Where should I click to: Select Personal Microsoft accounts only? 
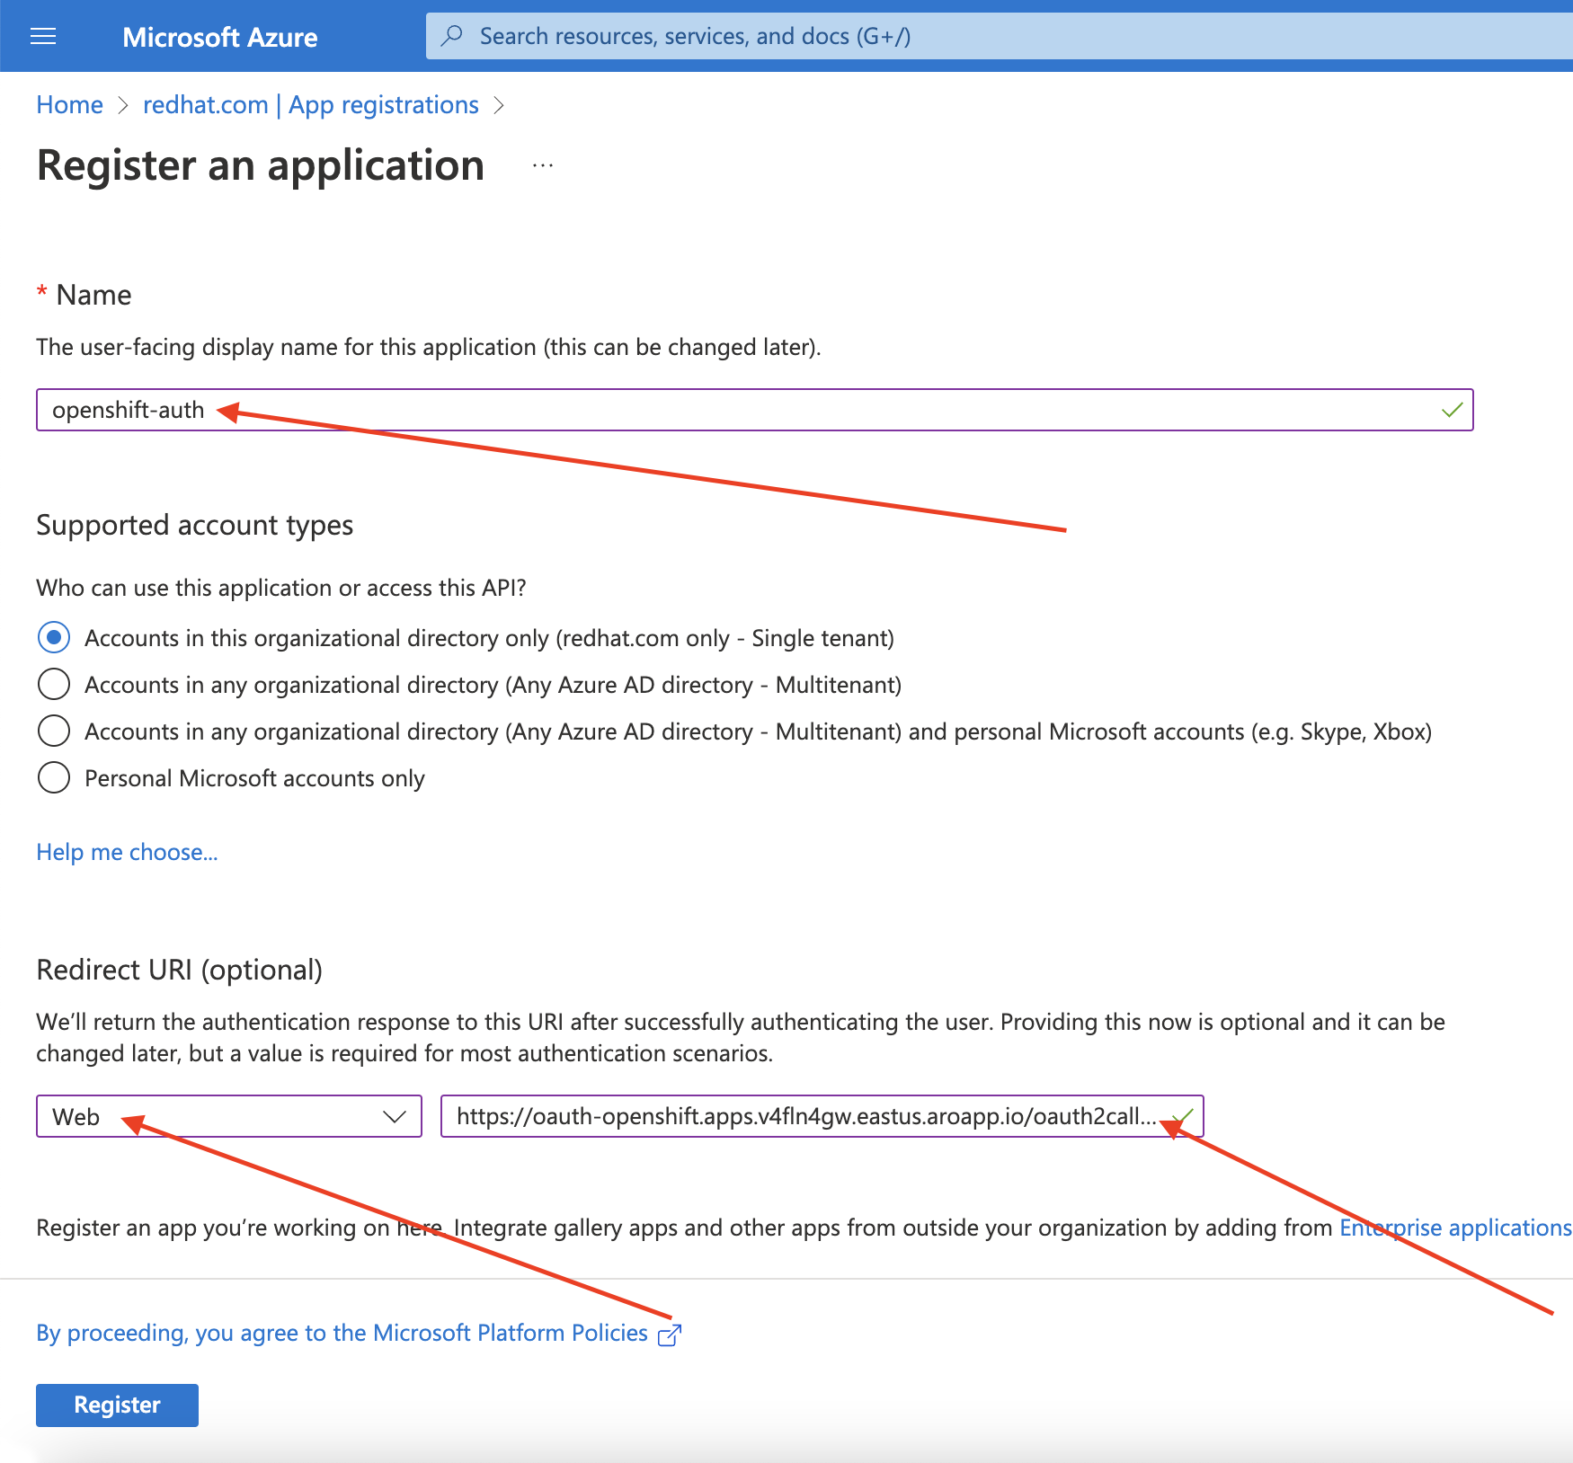(x=54, y=778)
